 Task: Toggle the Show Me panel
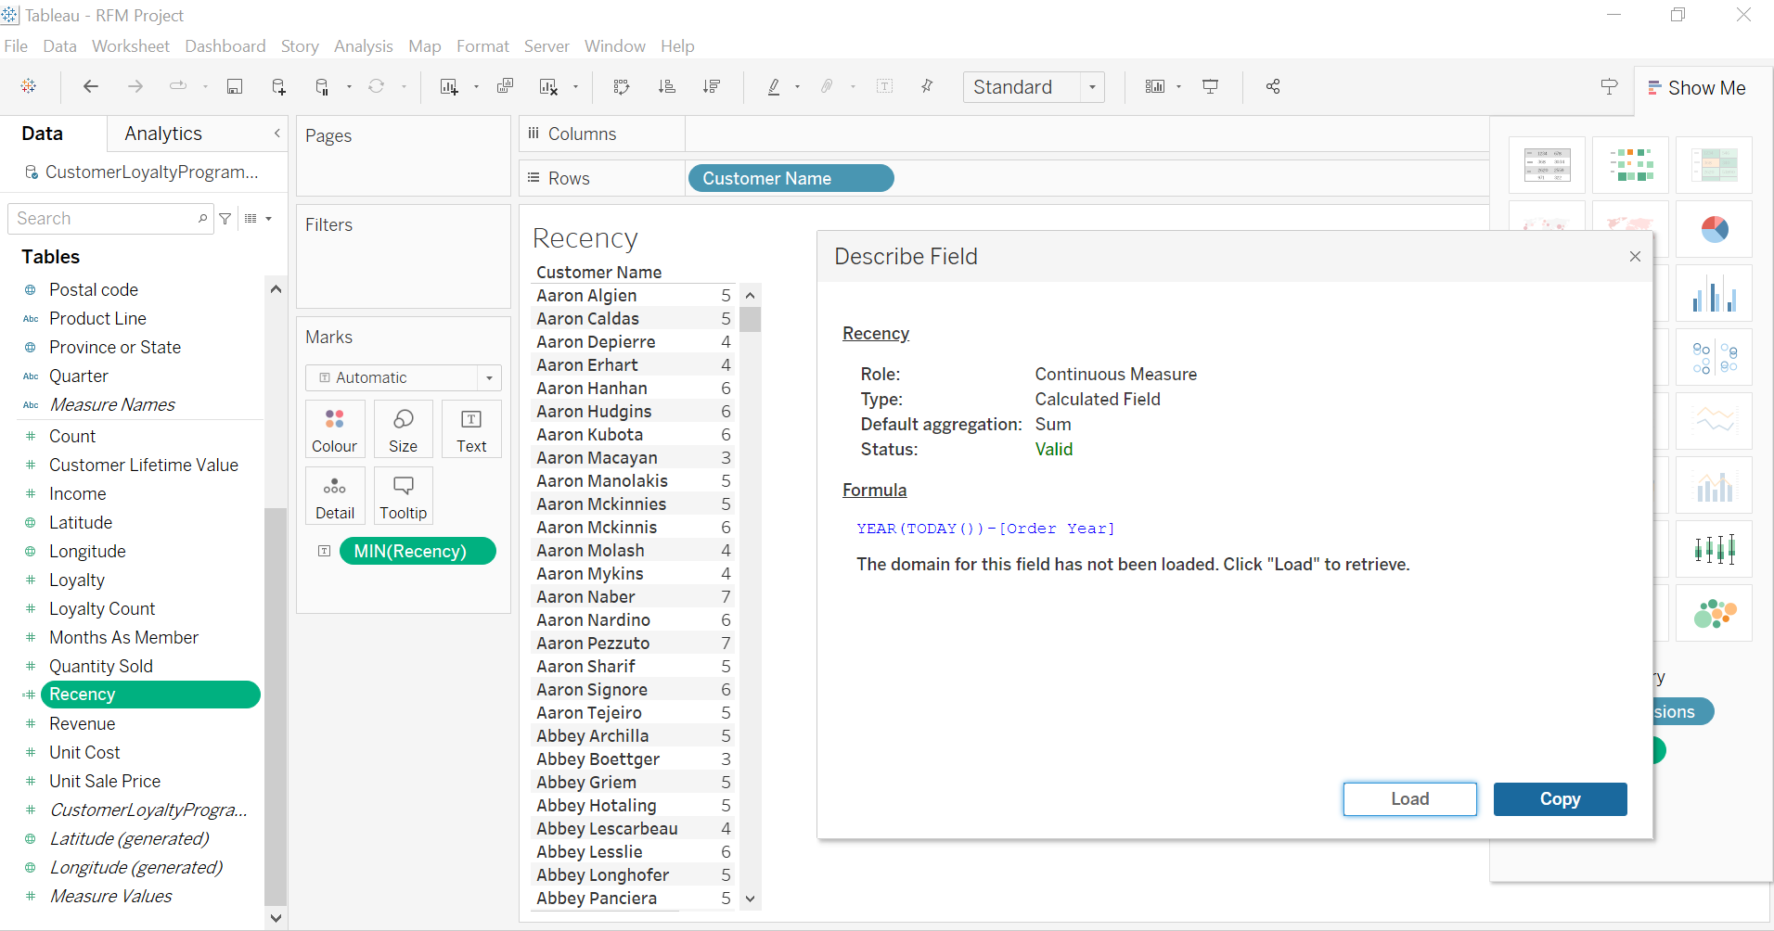(1697, 88)
